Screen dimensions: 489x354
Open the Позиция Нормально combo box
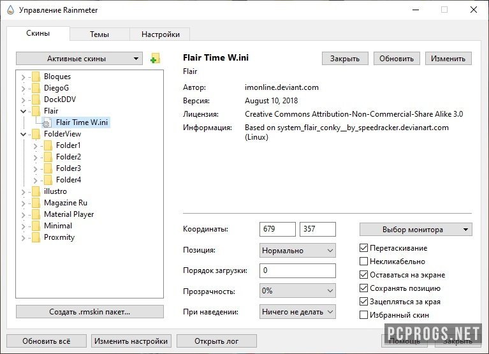point(298,251)
